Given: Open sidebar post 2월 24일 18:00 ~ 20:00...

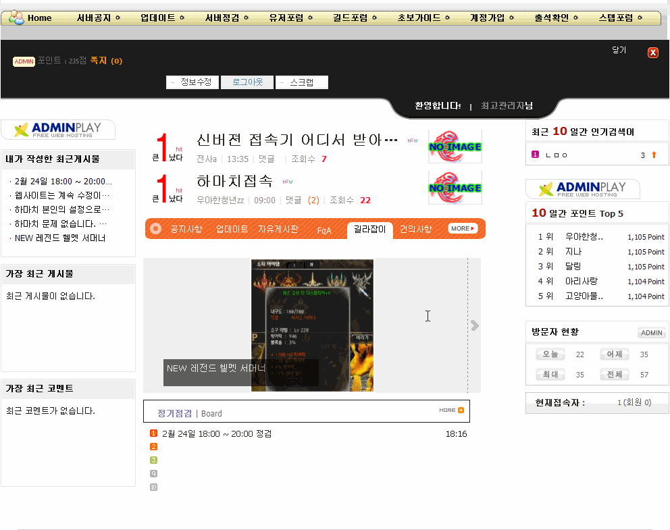Looking at the screenshot, I should (63, 182).
